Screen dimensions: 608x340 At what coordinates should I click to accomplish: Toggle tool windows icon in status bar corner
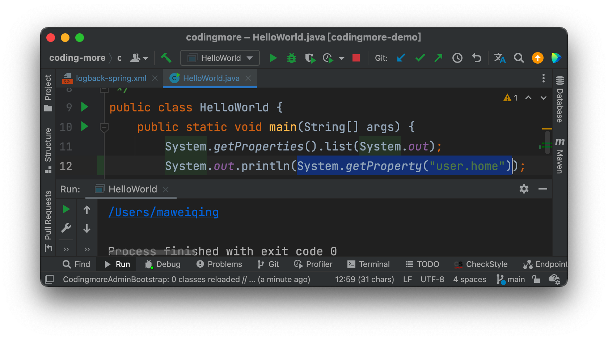(x=49, y=279)
